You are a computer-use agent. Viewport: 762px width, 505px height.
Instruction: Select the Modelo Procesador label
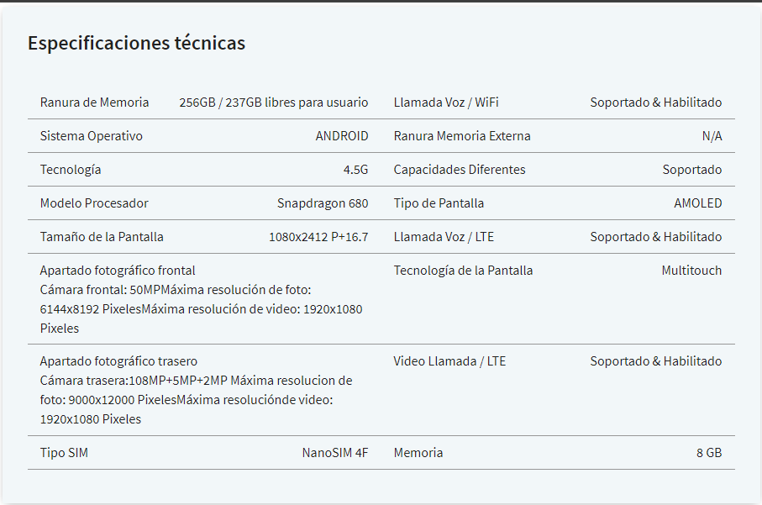click(94, 203)
